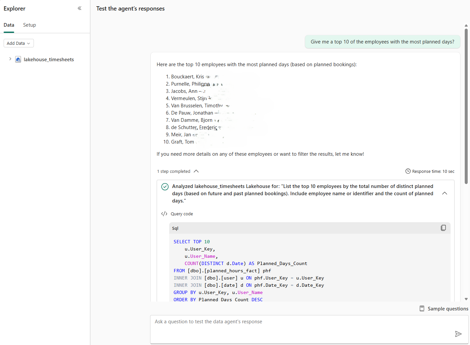This screenshot has height=345, width=470.
Task: Click the lakehouse icon beside lakehouse_timesheets
Action: tap(18, 60)
